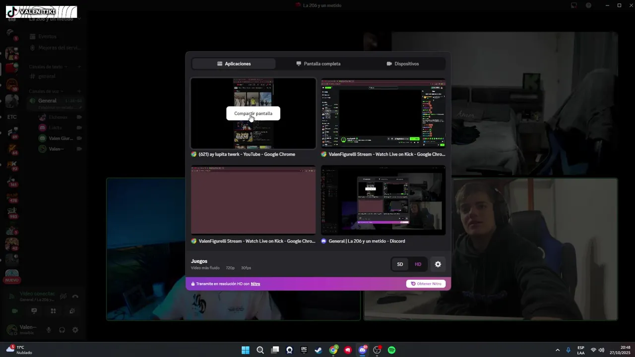Viewport: 635px width, 357px height.
Task: Open Spotify from the taskbar
Action: (x=391, y=350)
